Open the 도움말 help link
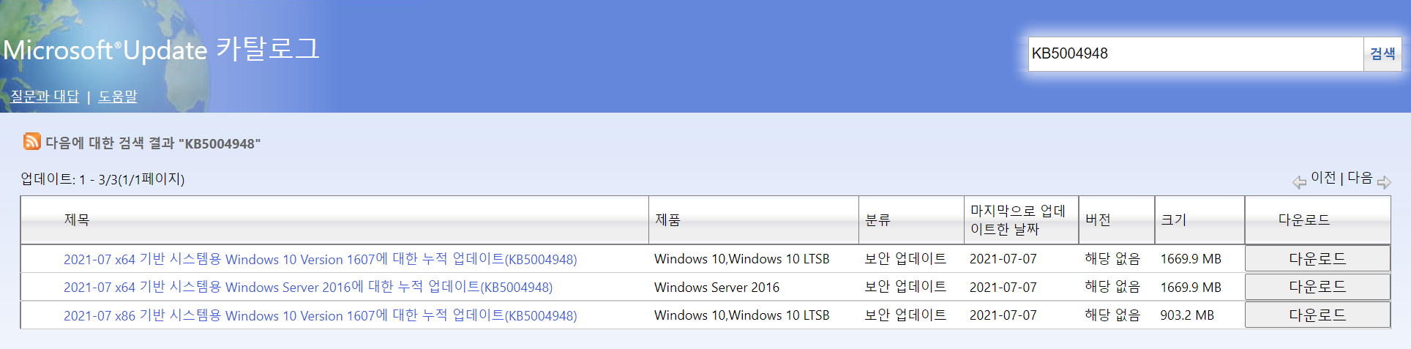Screen dimensions: 1411x349 click(118, 97)
